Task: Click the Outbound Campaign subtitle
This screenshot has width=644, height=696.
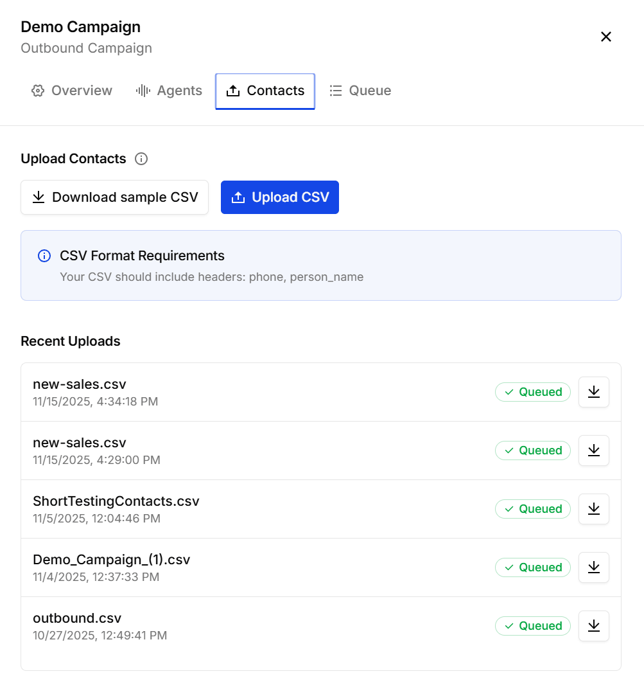Action: [x=87, y=48]
